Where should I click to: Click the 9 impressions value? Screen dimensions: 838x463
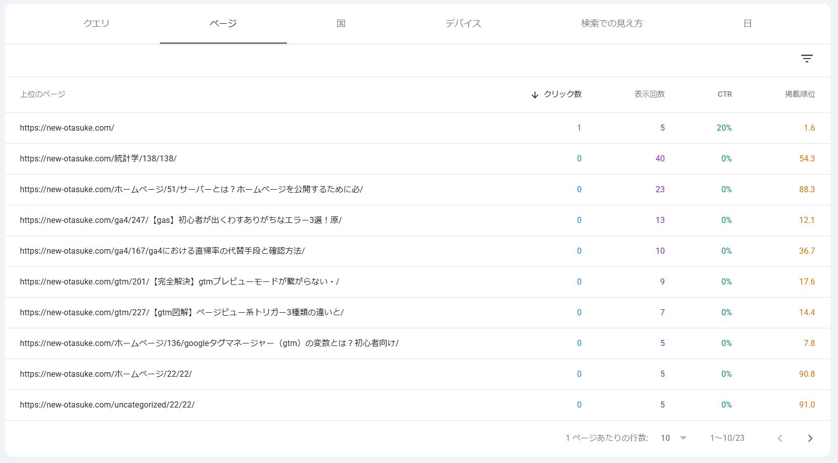[x=663, y=282]
